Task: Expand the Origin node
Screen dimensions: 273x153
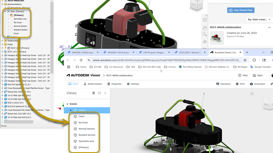Action: click(x=2, y=44)
